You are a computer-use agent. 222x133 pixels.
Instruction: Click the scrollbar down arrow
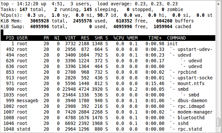(x=218, y=130)
